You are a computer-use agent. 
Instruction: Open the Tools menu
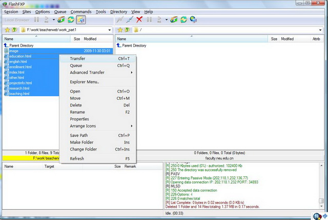[x=101, y=12]
